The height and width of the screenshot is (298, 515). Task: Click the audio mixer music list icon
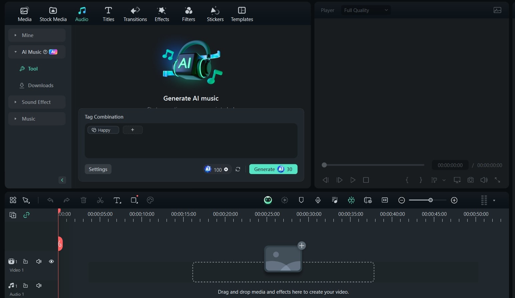[334, 200]
